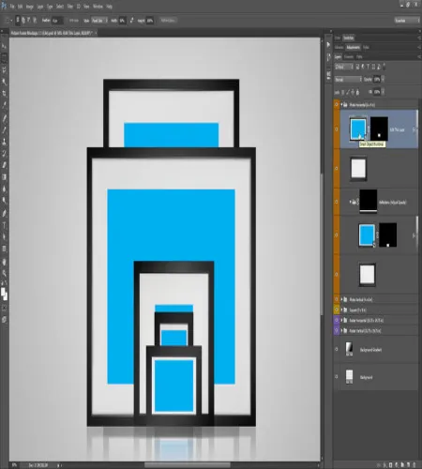Click the create new layer icon
Image resolution: width=422 pixels, height=469 pixels.
click(409, 465)
